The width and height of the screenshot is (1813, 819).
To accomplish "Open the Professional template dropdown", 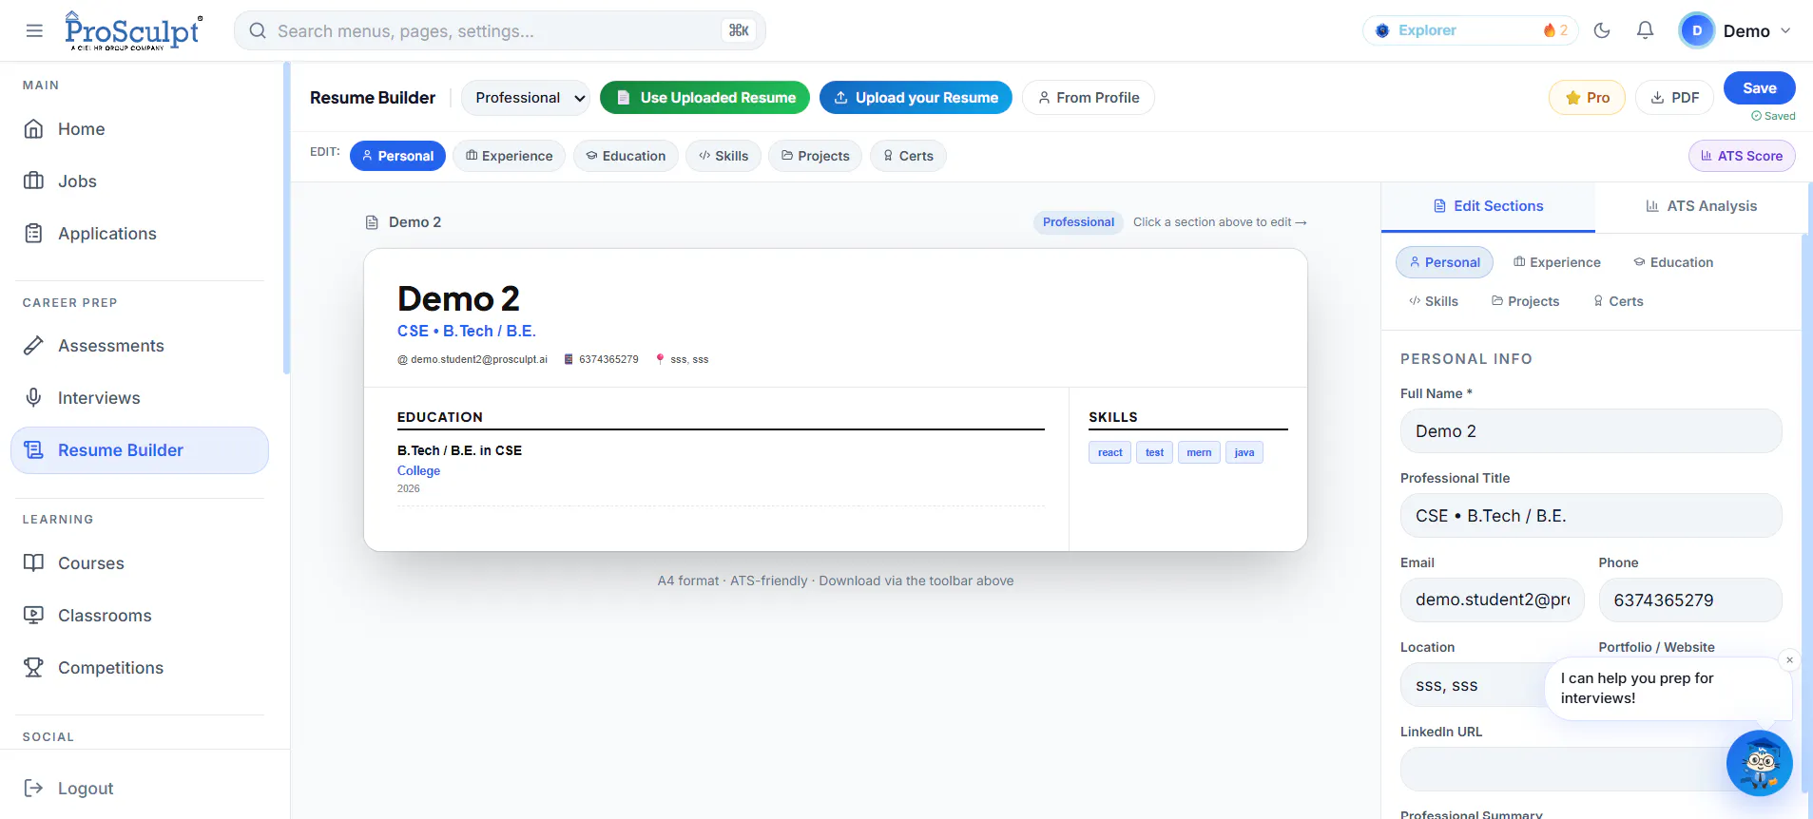I will click(x=526, y=98).
